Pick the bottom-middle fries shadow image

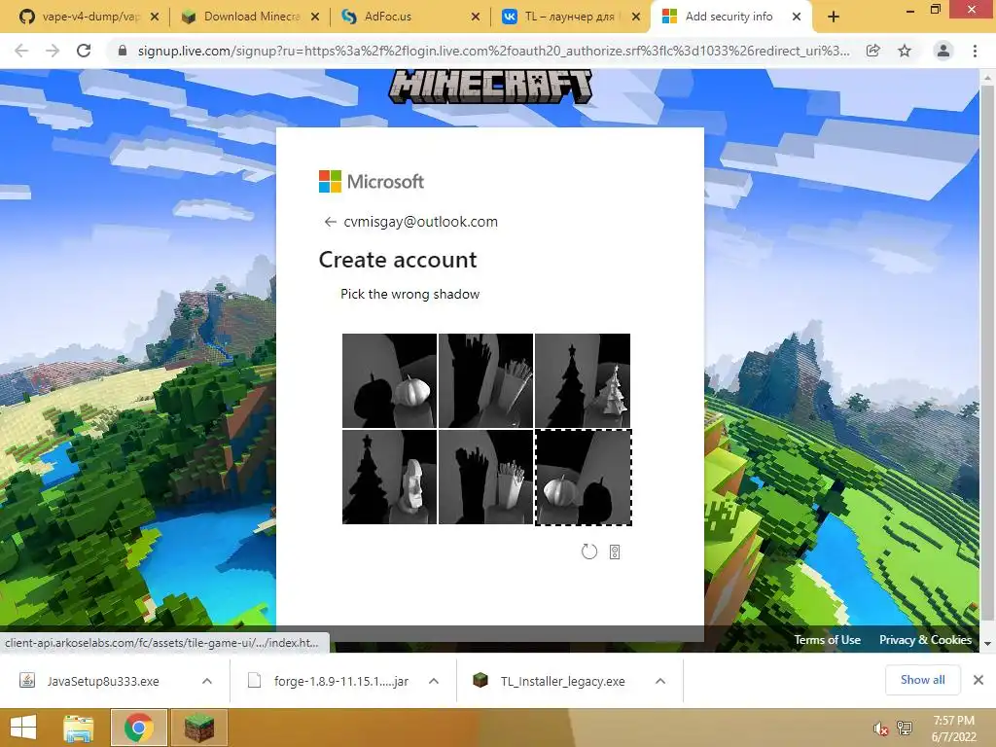[486, 477]
